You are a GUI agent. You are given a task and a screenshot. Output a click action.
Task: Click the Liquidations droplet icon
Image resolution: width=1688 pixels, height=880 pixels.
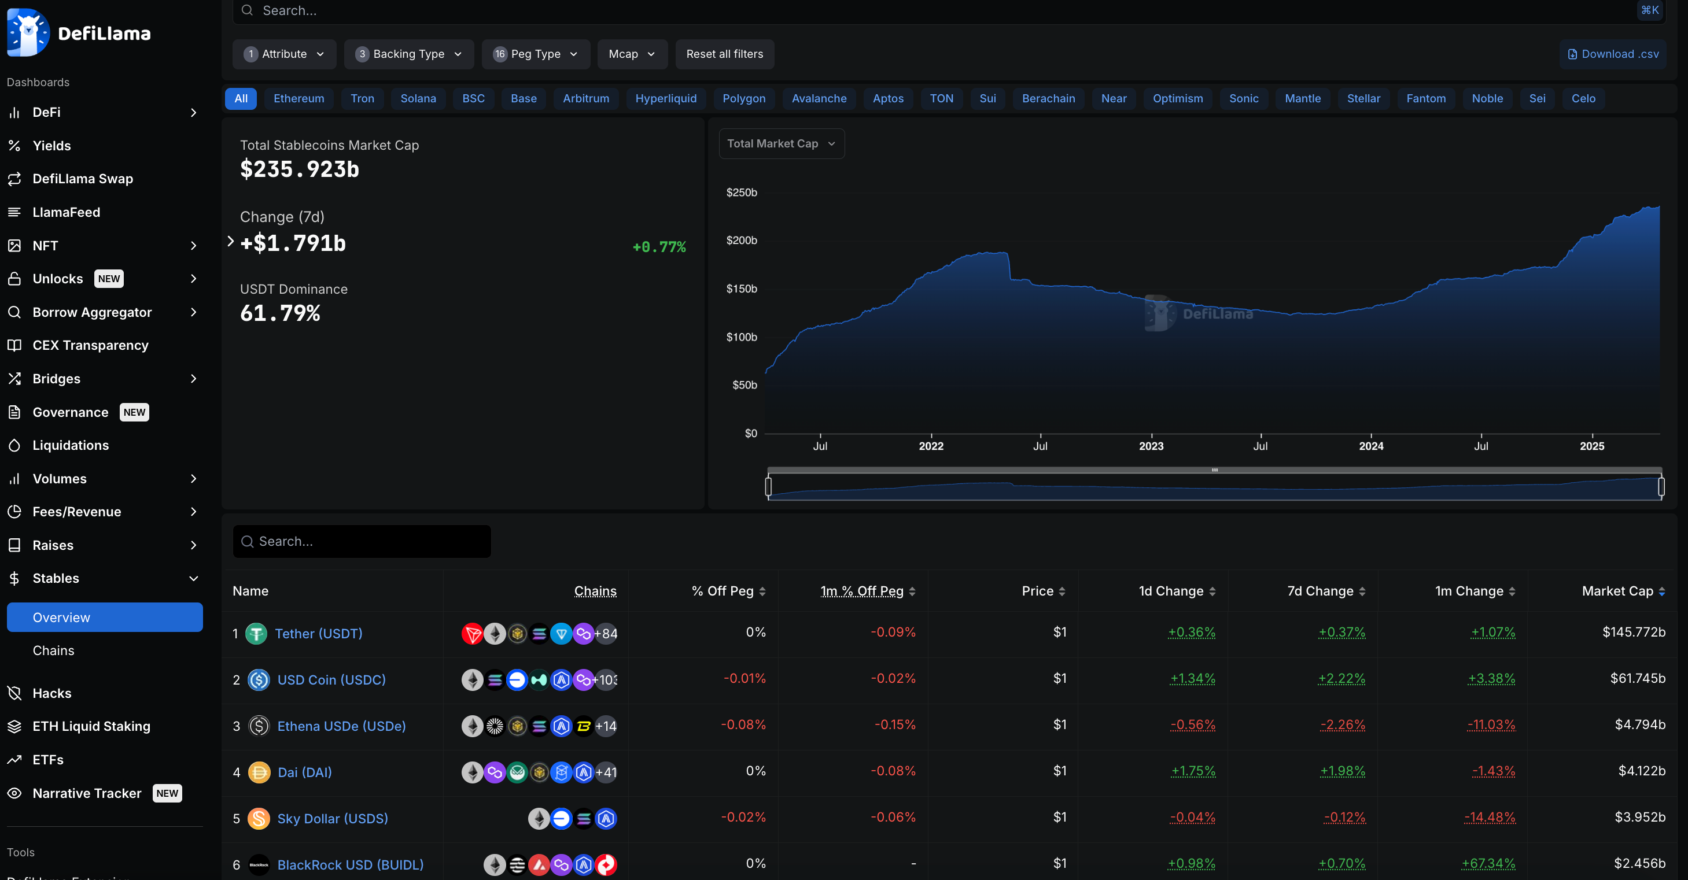[x=14, y=445]
